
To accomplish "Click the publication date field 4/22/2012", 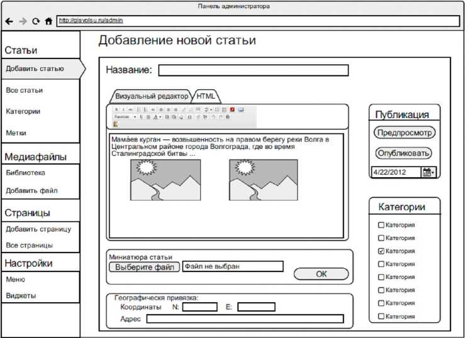I will pos(396,172).
